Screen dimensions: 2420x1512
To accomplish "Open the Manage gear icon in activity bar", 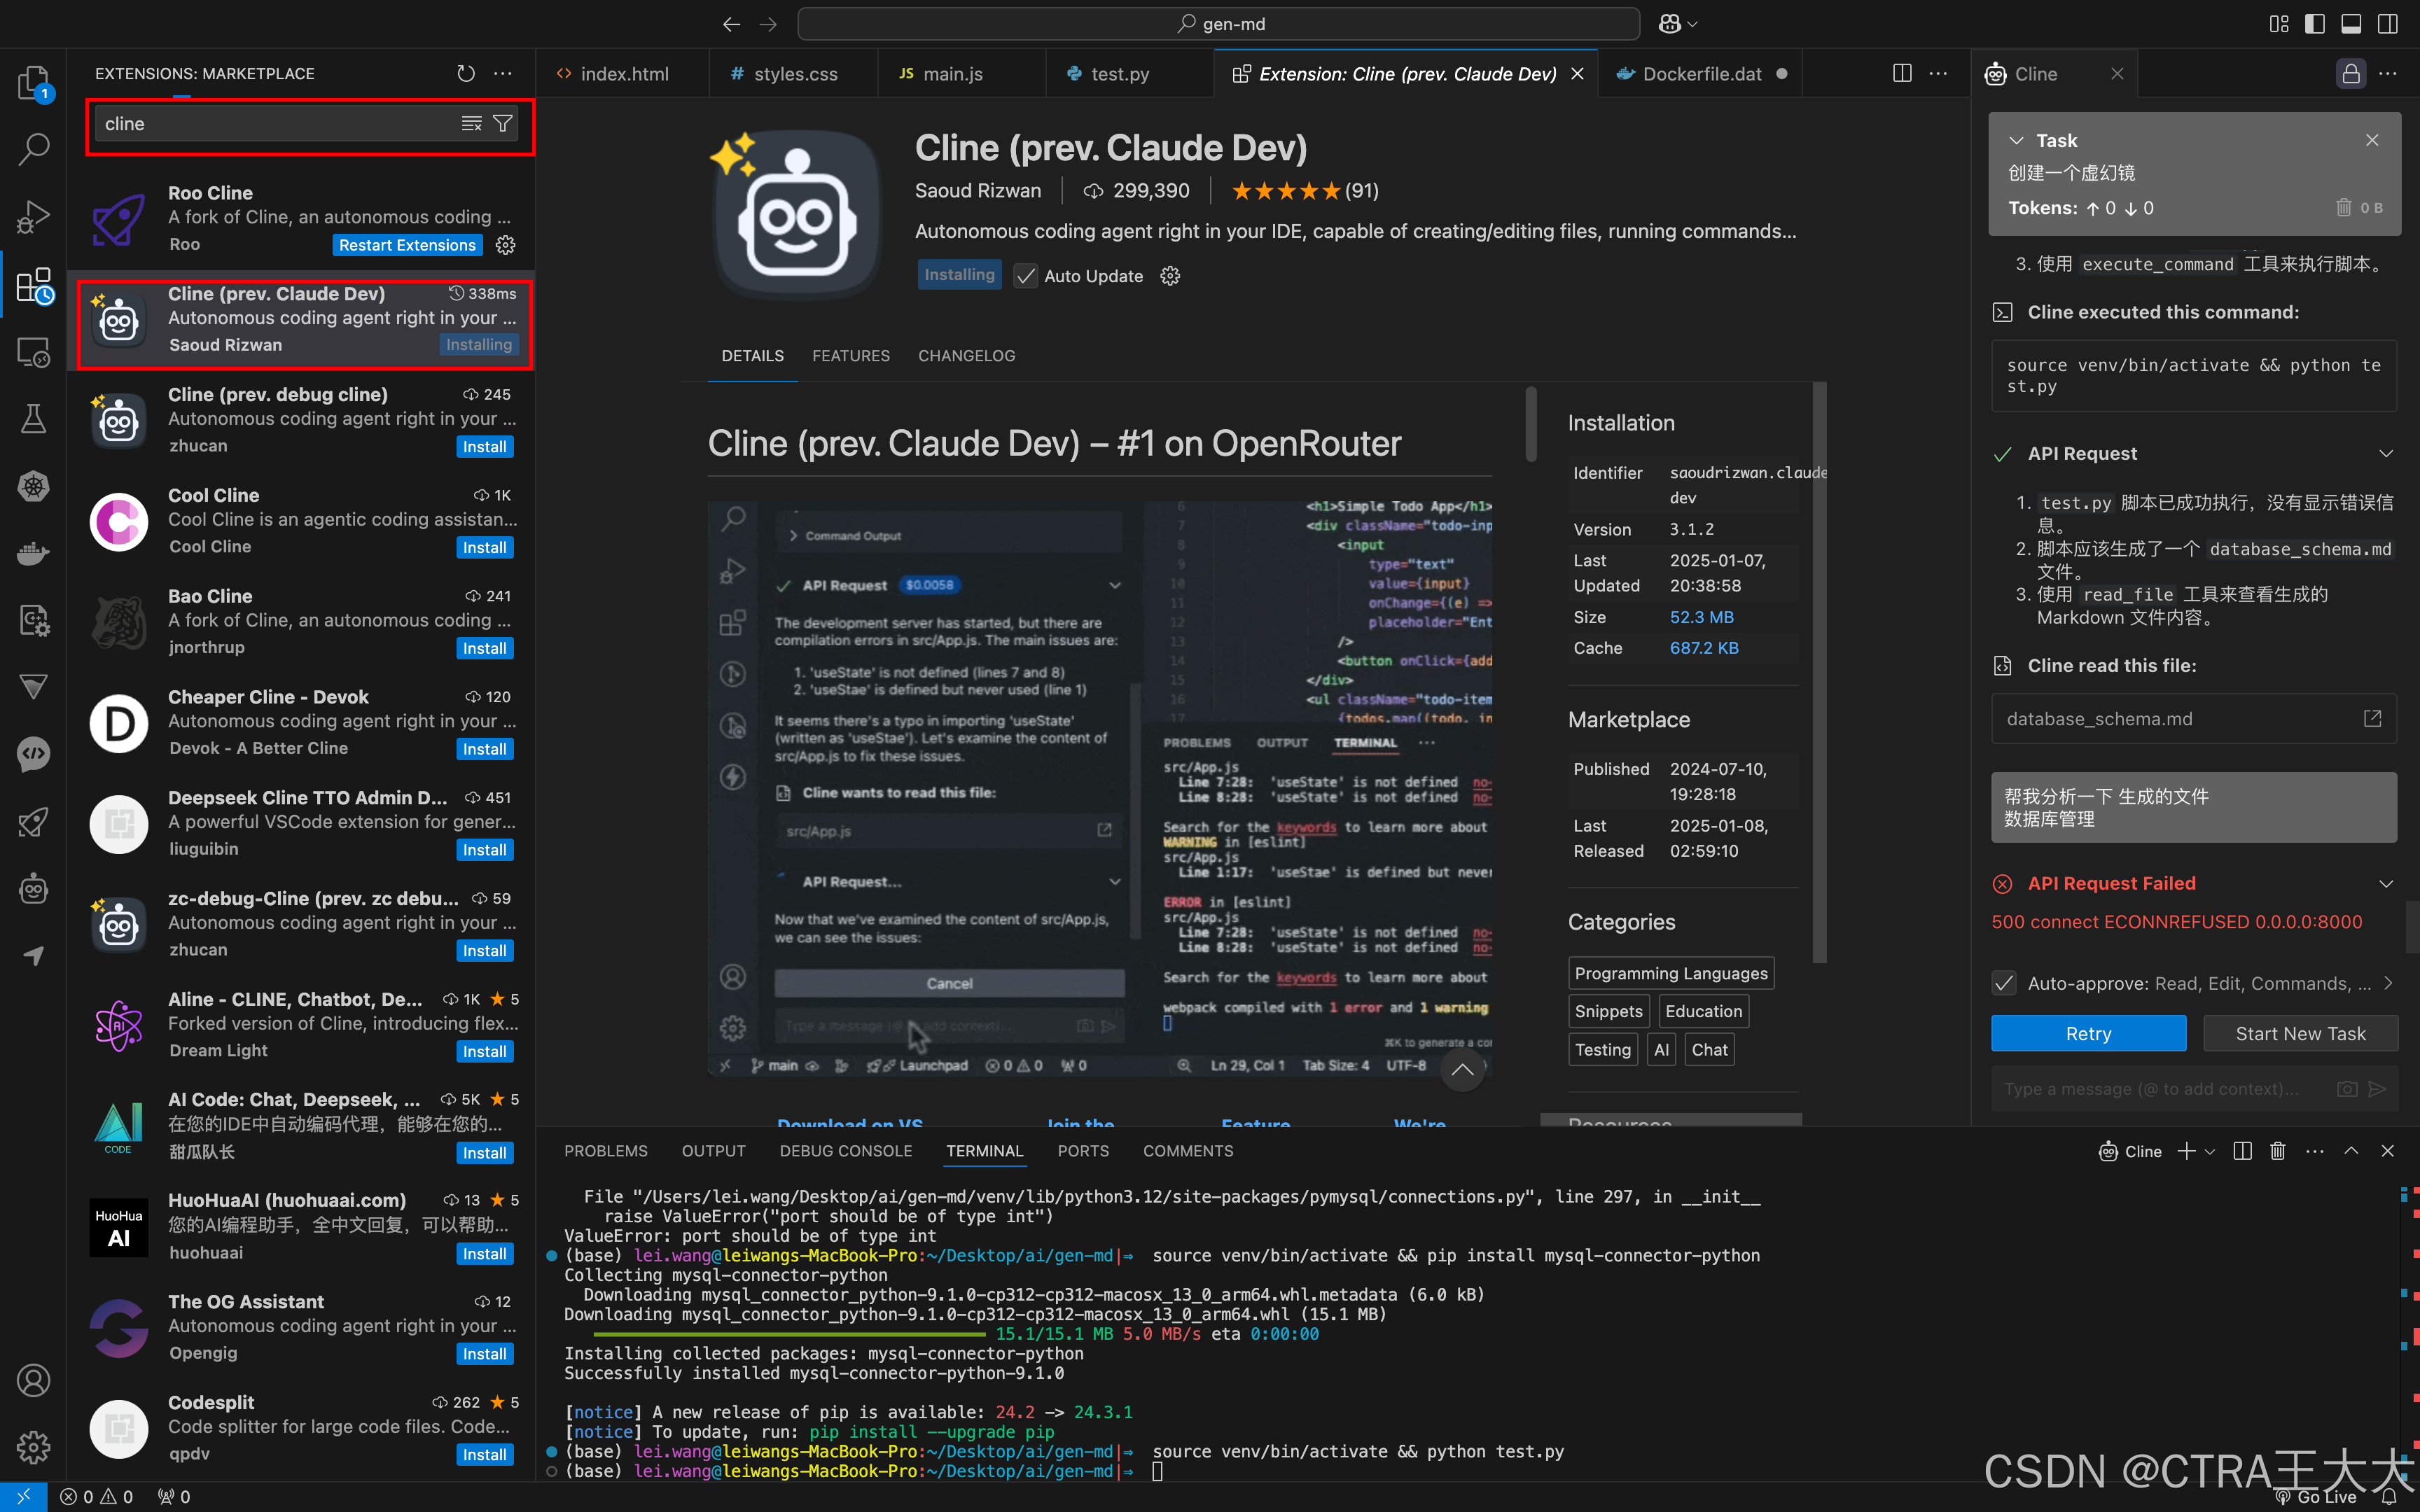I will [x=34, y=1446].
